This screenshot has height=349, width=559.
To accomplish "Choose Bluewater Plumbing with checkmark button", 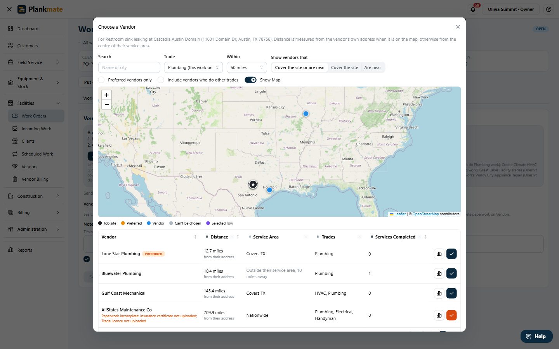I will pos(451,273).
